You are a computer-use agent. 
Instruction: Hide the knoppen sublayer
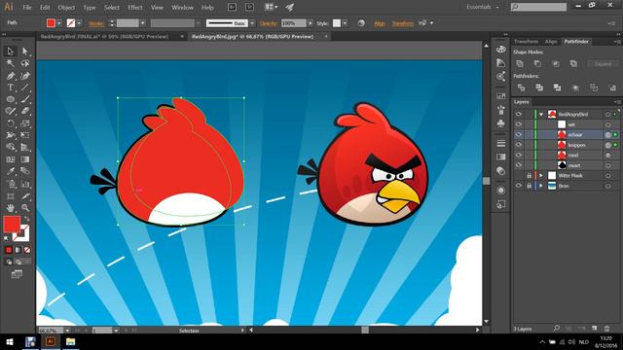pos(519,145)
